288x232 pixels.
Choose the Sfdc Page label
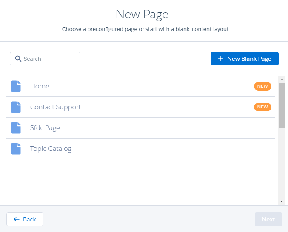coord(45,128)
